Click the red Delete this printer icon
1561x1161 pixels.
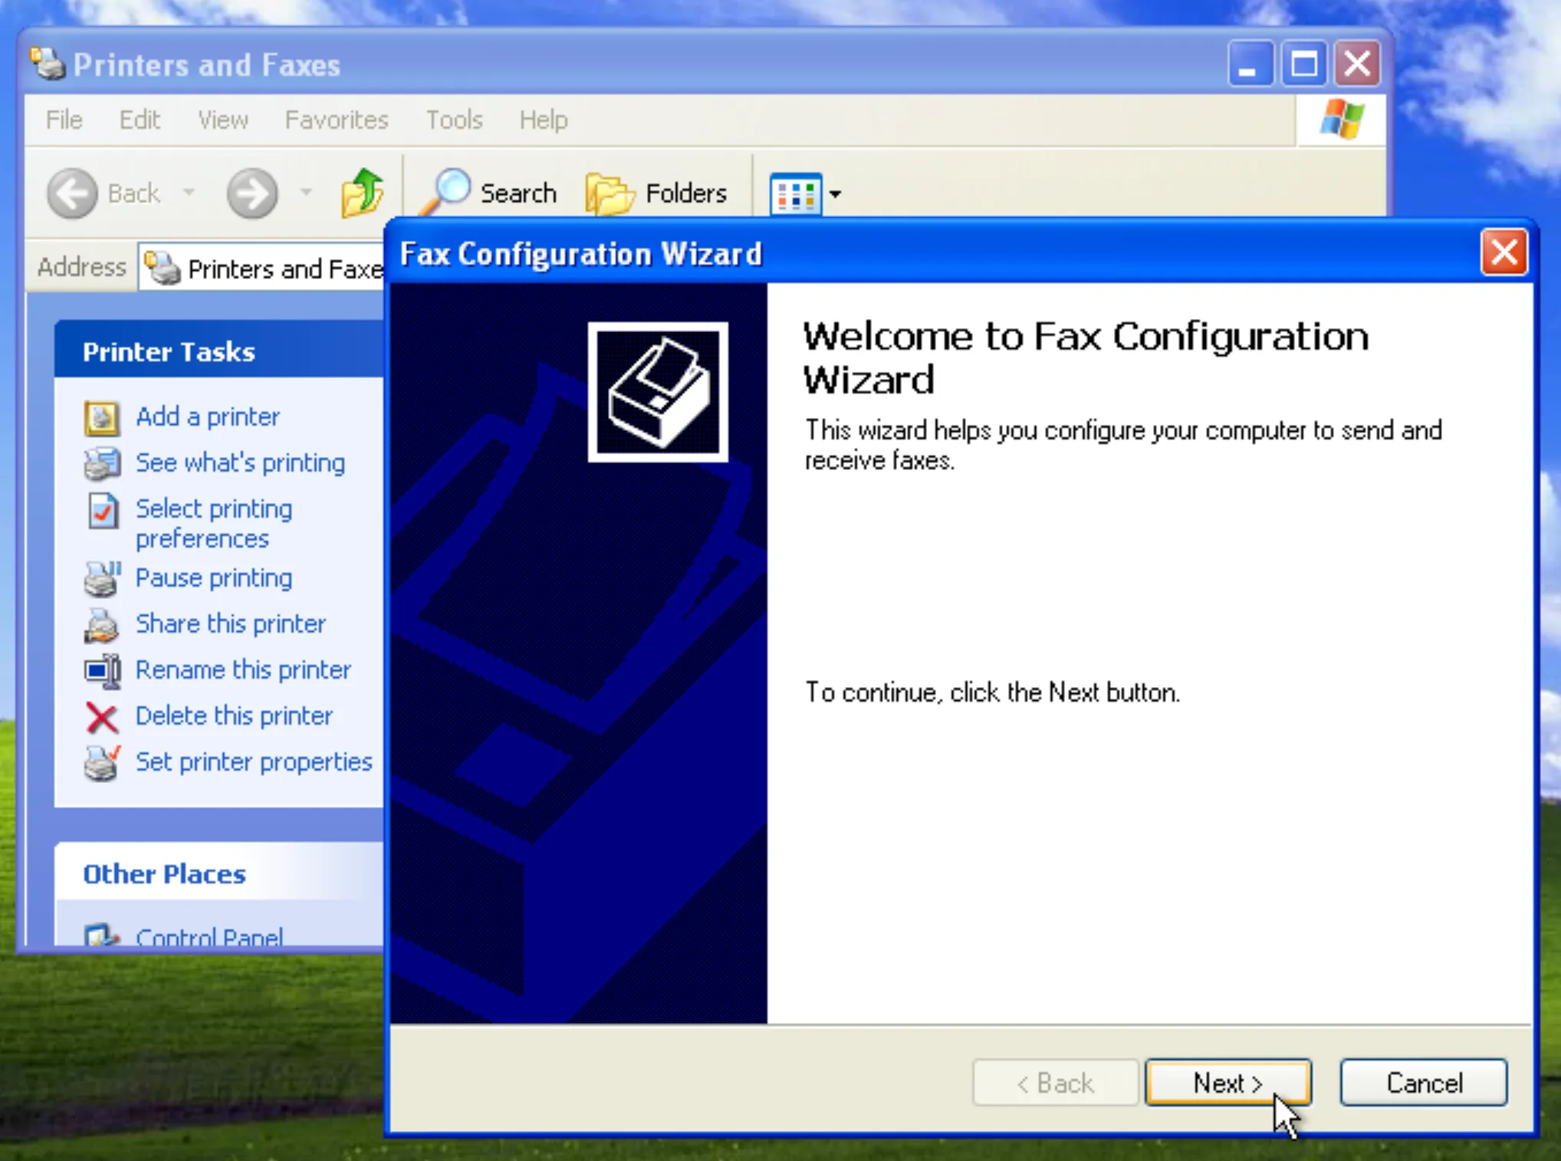tap(102, 718)
